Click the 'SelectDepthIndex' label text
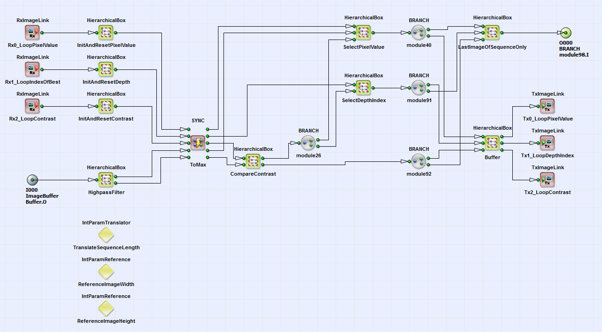Viewport: 602px width, 332px height. tap(364, 100)
